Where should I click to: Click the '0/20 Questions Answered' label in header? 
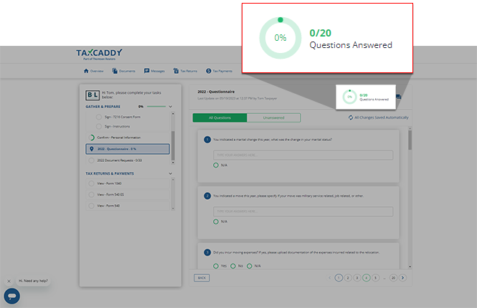tap(374, 97)
